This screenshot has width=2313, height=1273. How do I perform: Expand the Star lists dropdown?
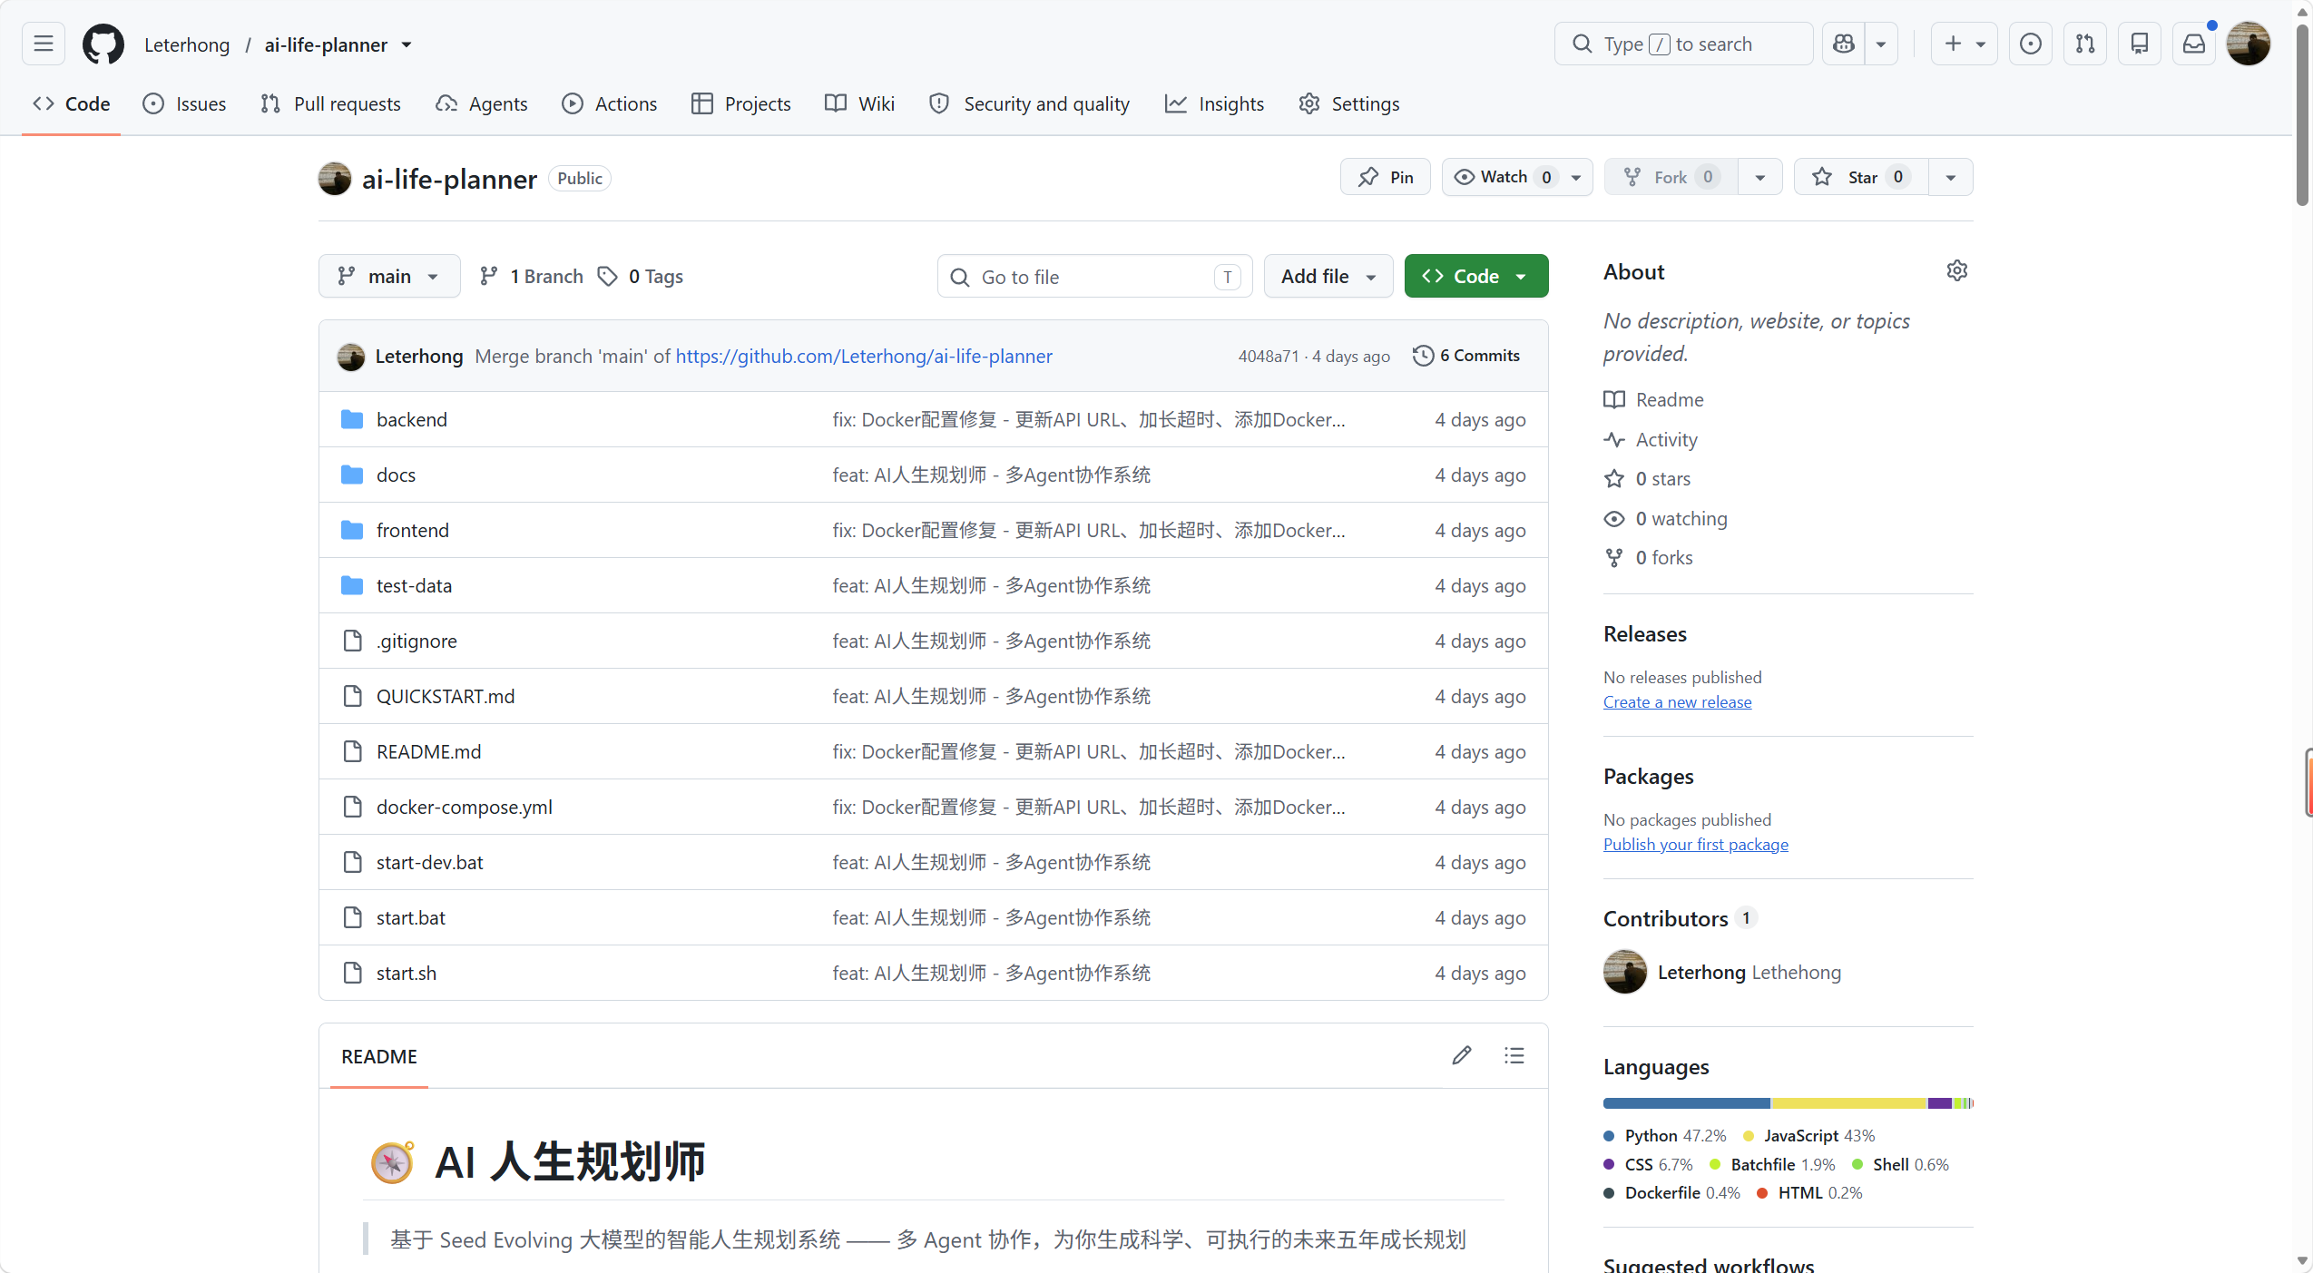[x=1951, y=177]
